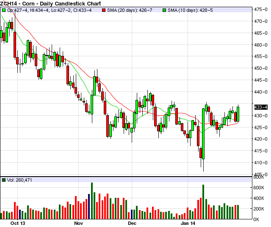Click the 425-0 price axis label
Image resolution: width=271 pixels, height=227 pixels.
(261, 127)
